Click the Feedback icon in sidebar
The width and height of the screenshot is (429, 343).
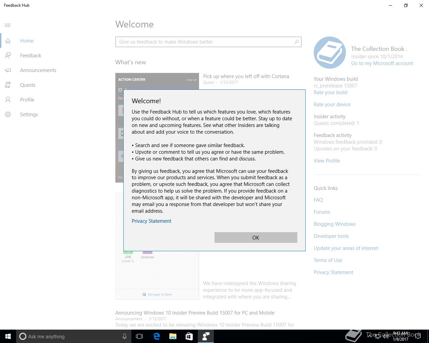point(8,56)
